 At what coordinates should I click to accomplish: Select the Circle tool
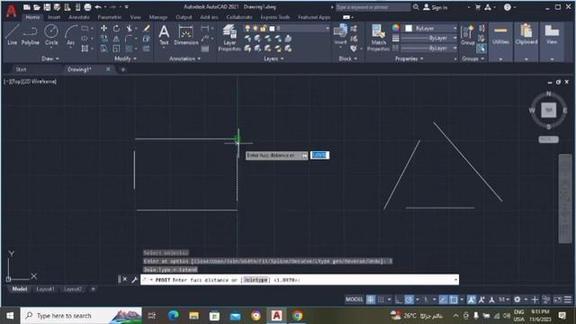tap(51, 35)
